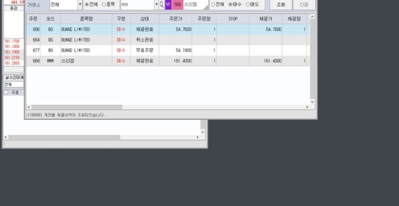The width and height of the screenshot is (399, 206).
Task: Click the 조회 button
Action: [x=281, y=5]
